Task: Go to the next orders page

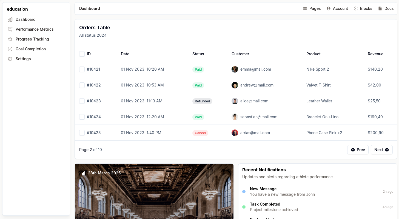Action: [x=381, y=150]
